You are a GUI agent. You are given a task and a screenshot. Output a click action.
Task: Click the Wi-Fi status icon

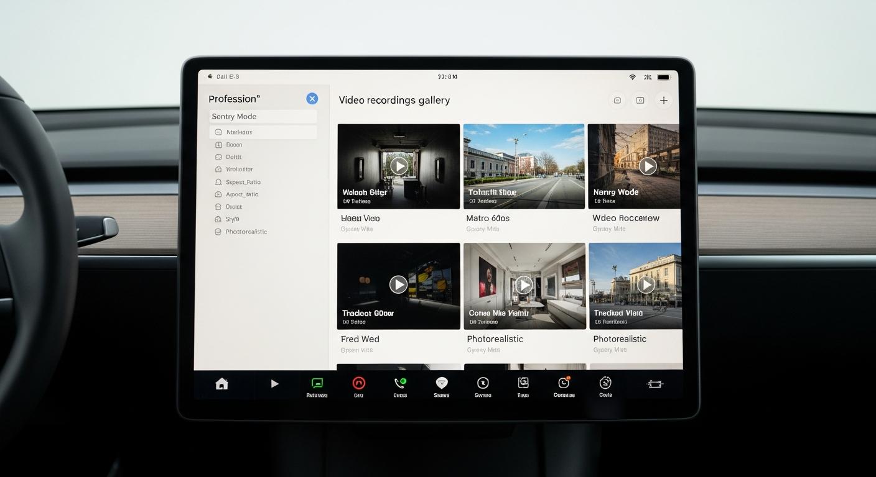click(x=632, y=77)
